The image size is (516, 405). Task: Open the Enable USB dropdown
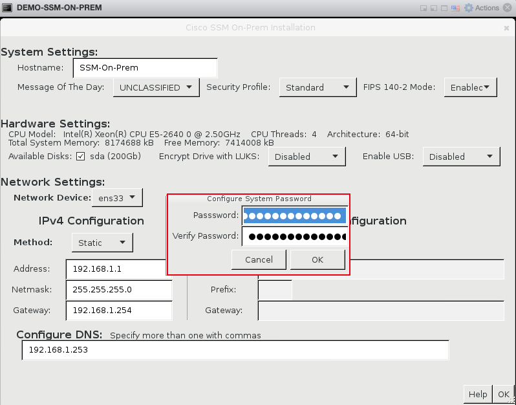coord(461,157)
